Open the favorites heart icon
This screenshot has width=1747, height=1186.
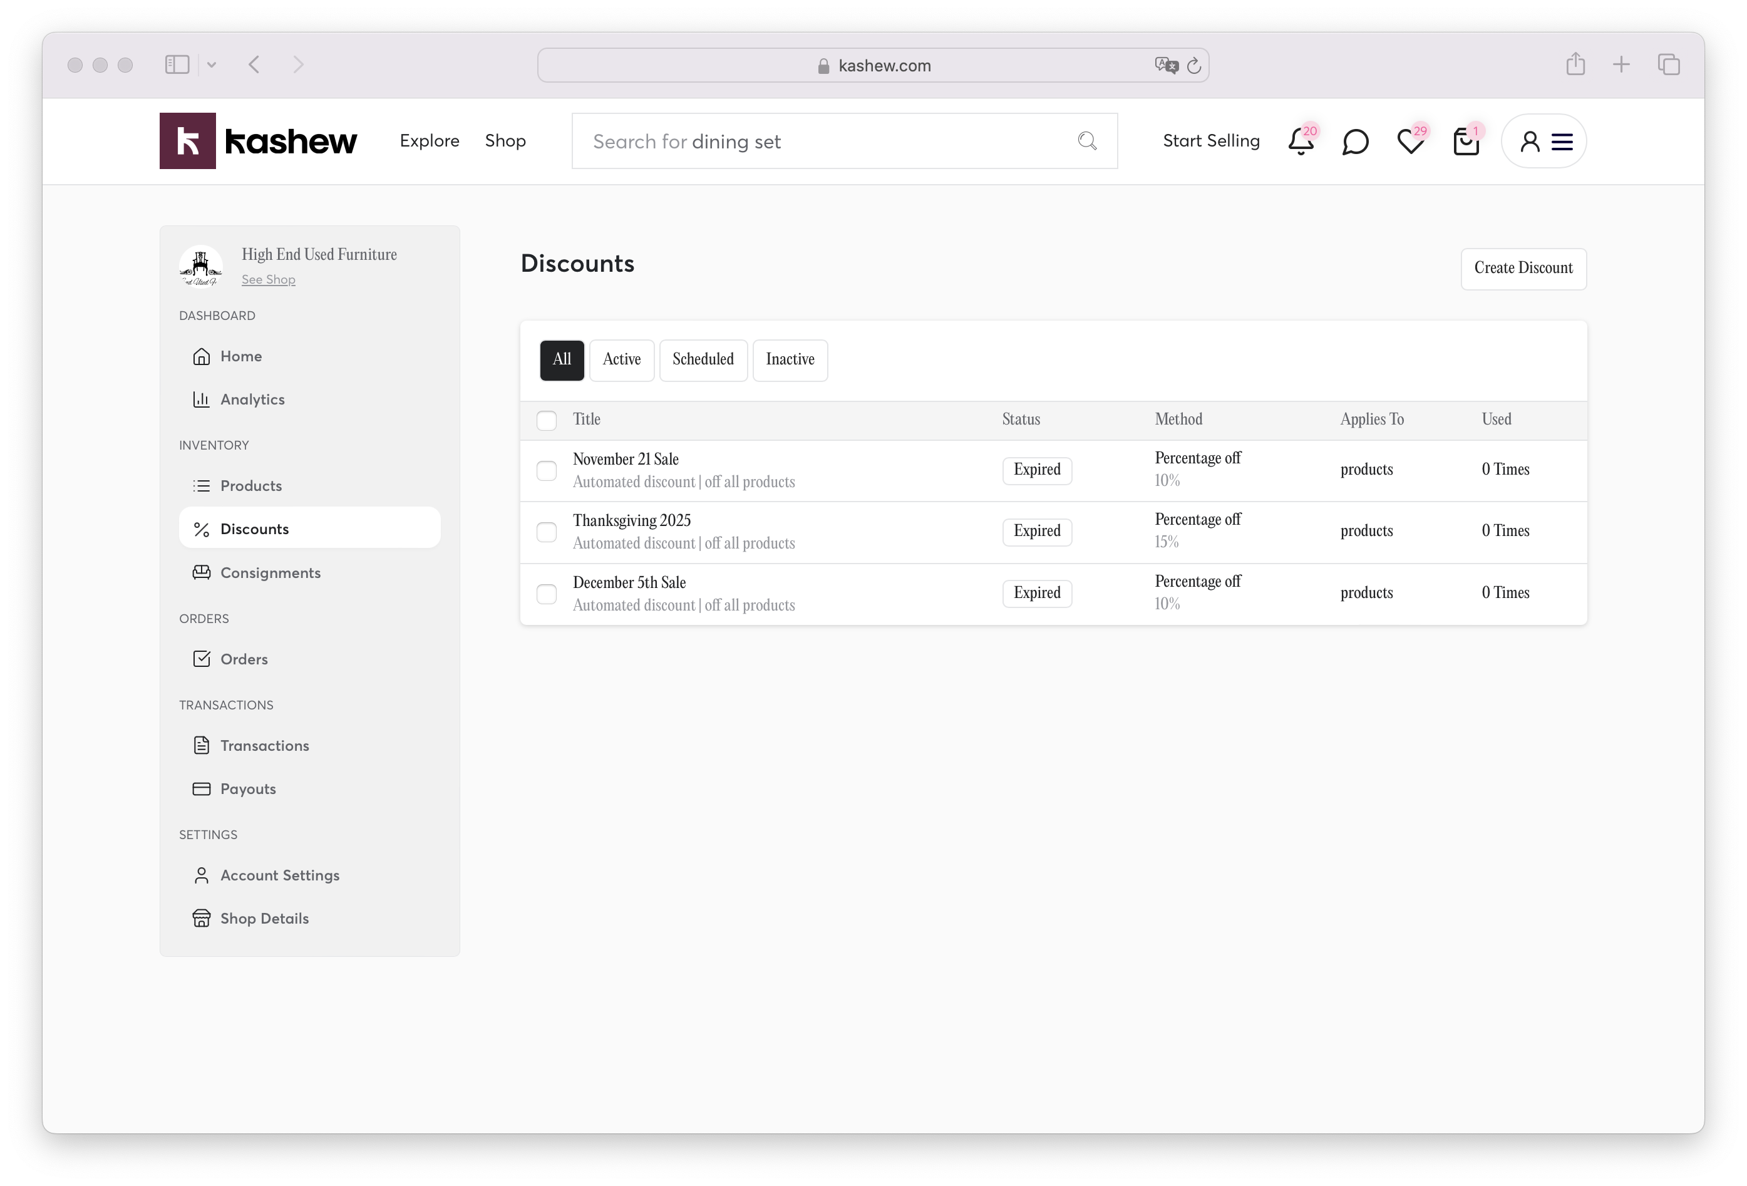pyautogui.click(x=1410, y=142)
